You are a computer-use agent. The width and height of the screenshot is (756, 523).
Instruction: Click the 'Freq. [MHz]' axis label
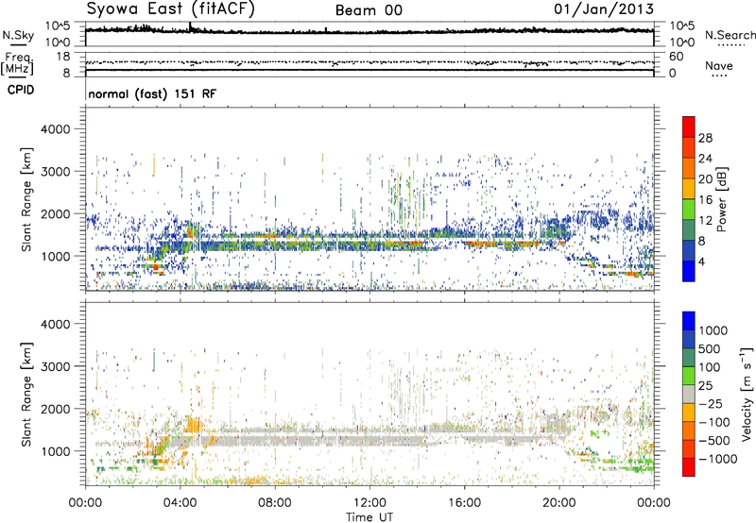tap(17, 64)
